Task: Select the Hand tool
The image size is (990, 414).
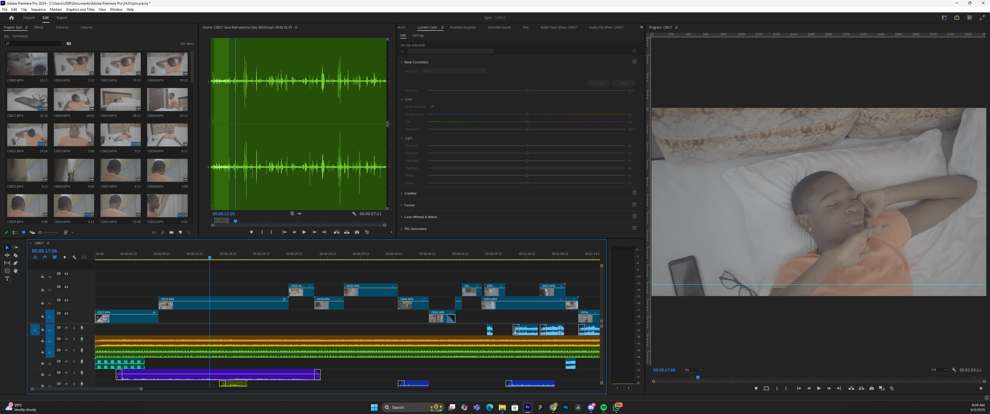Action: click(16, 271)
